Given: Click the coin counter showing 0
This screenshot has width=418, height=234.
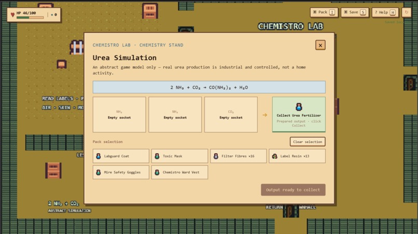Looking at the screenshot, I should [x=54, y=14].
